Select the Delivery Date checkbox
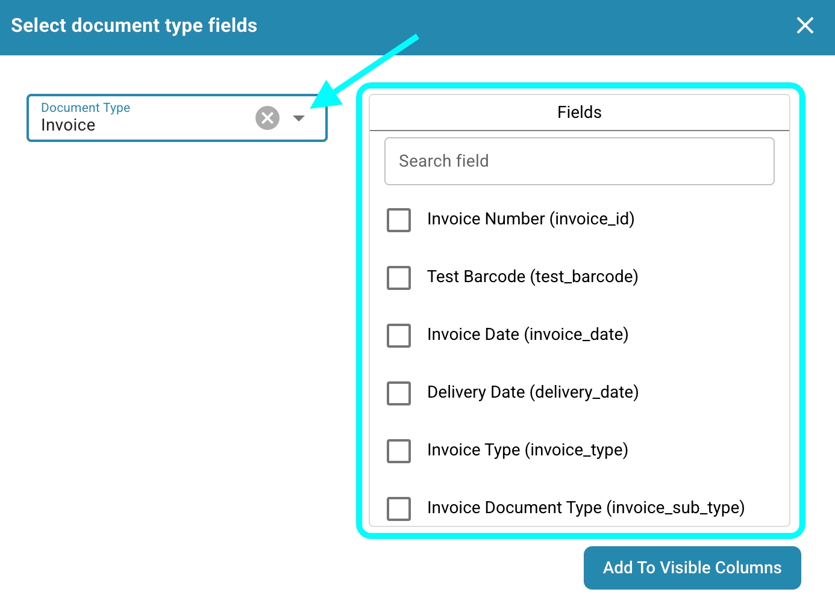The image size is (835, 604). [x=399, y=393]
